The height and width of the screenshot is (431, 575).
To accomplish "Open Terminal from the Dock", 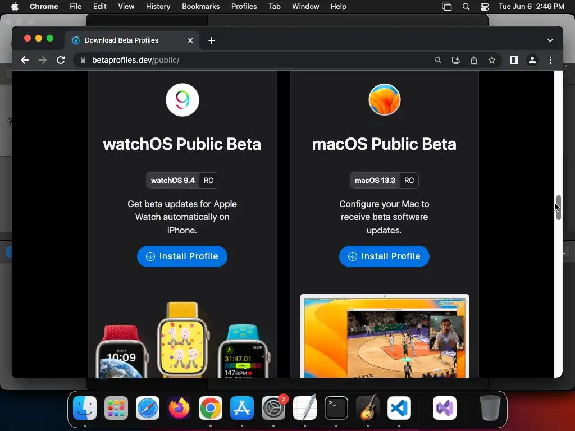I will pyautogui.click(x=336, y=408).
